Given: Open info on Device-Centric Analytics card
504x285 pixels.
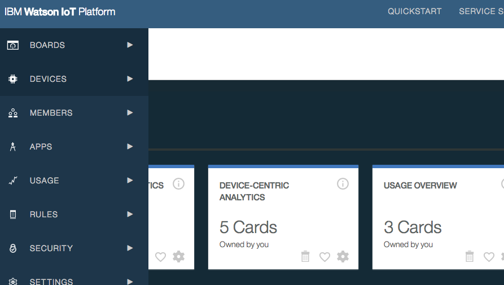Looking at the screenshot, I should (x=343, y=184).
